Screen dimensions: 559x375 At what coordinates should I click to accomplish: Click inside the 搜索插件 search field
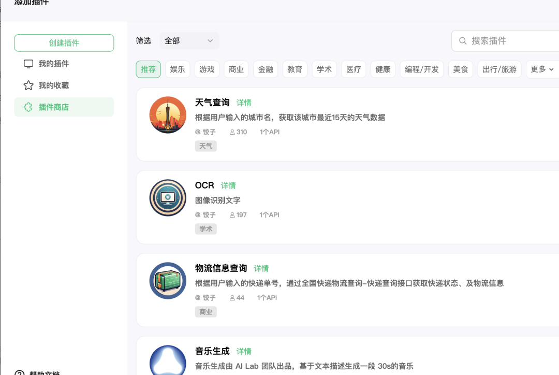[506, 41]
